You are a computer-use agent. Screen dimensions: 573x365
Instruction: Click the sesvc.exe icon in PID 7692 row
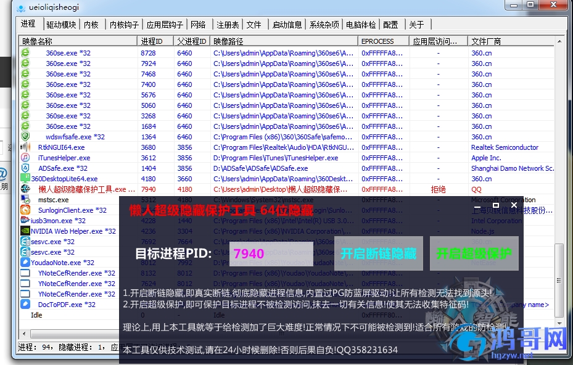click(25, 242)
